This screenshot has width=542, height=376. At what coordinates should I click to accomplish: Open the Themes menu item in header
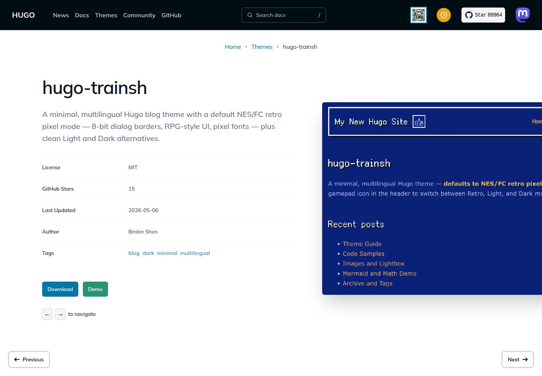[x=106, y=15]
